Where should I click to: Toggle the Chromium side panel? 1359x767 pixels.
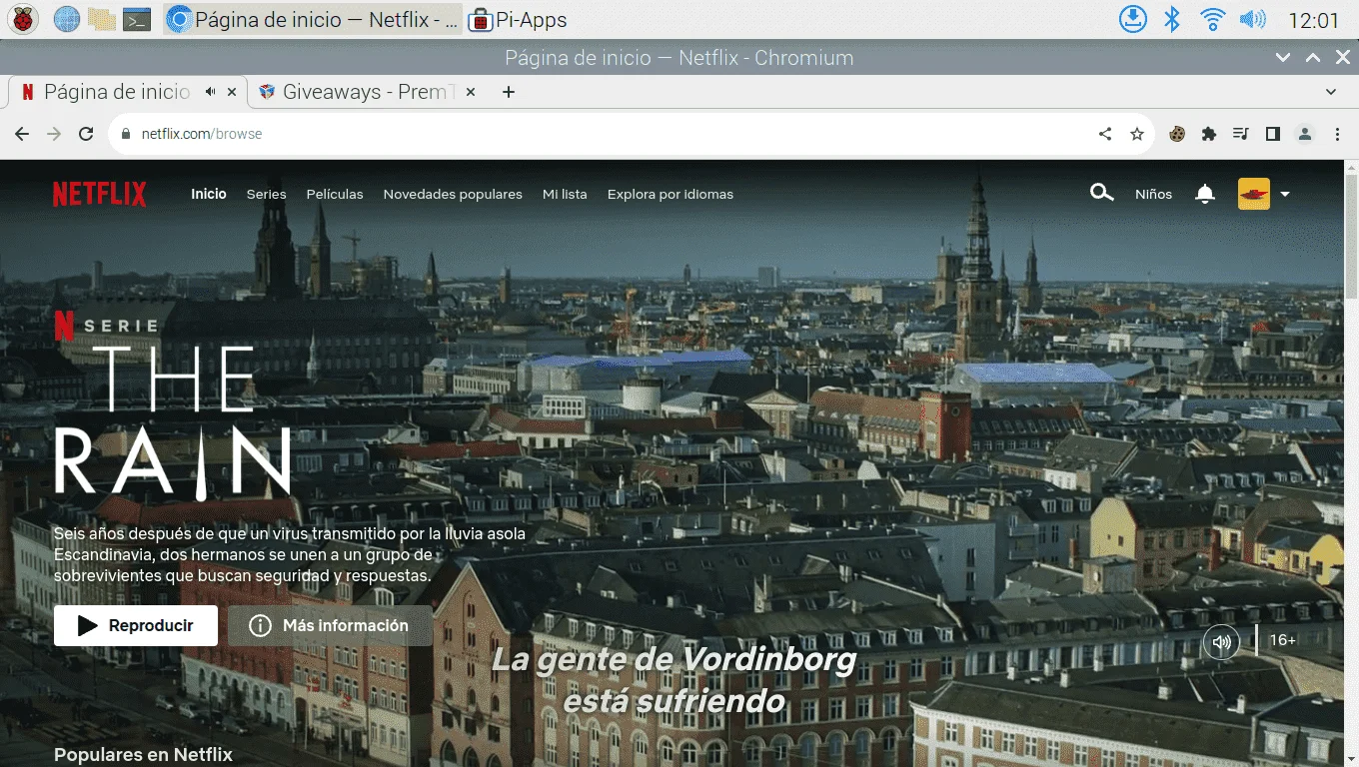click(1273, 134)
